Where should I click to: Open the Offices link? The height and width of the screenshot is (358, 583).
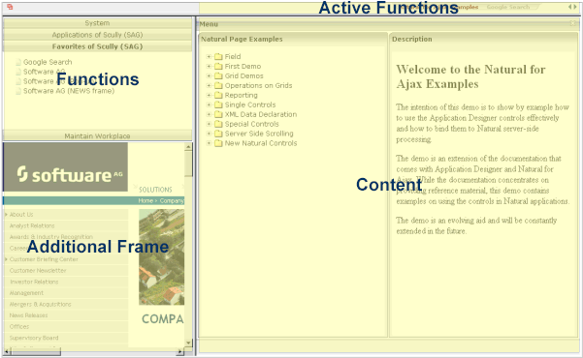[19, 326]
